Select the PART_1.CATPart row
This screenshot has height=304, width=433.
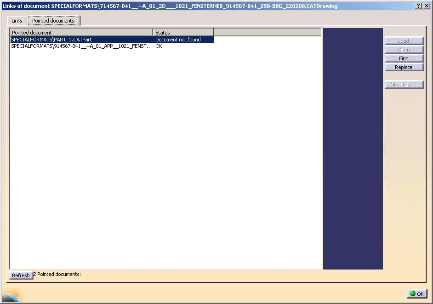[112, 40]
